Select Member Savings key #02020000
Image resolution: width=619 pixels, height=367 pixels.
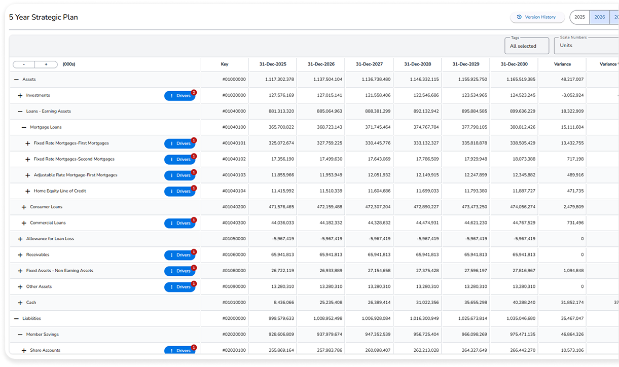click(234, 335)
